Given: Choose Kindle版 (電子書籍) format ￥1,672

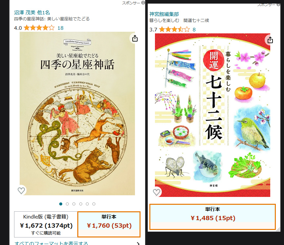Looking at the screenshot, I should (46, 224).
